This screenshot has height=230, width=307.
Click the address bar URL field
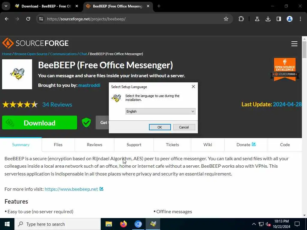coord(134,19)
